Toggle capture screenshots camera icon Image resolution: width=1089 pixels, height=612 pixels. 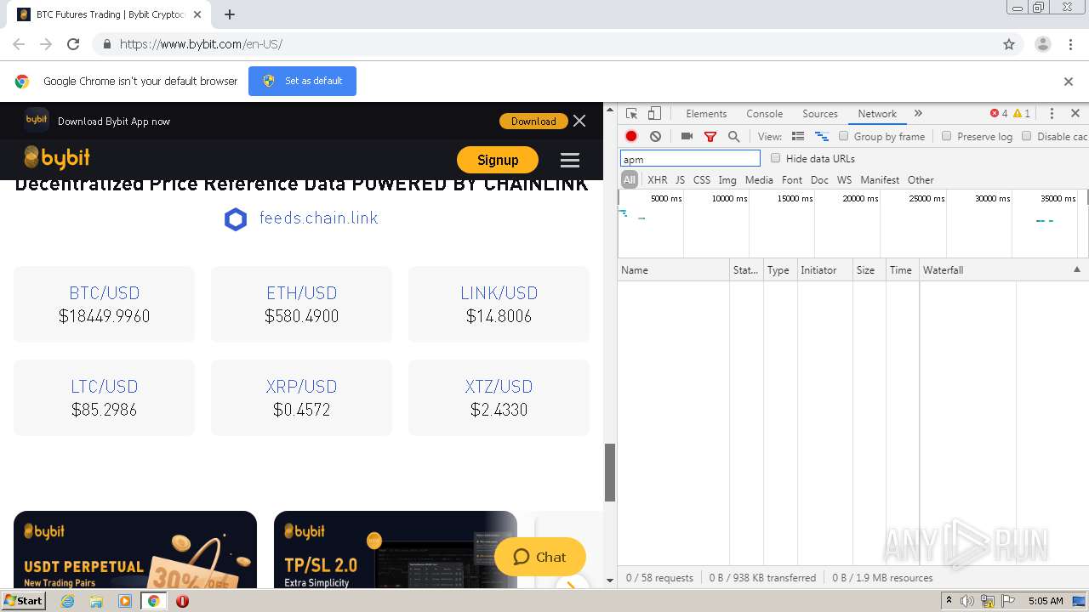pos(687,136)
